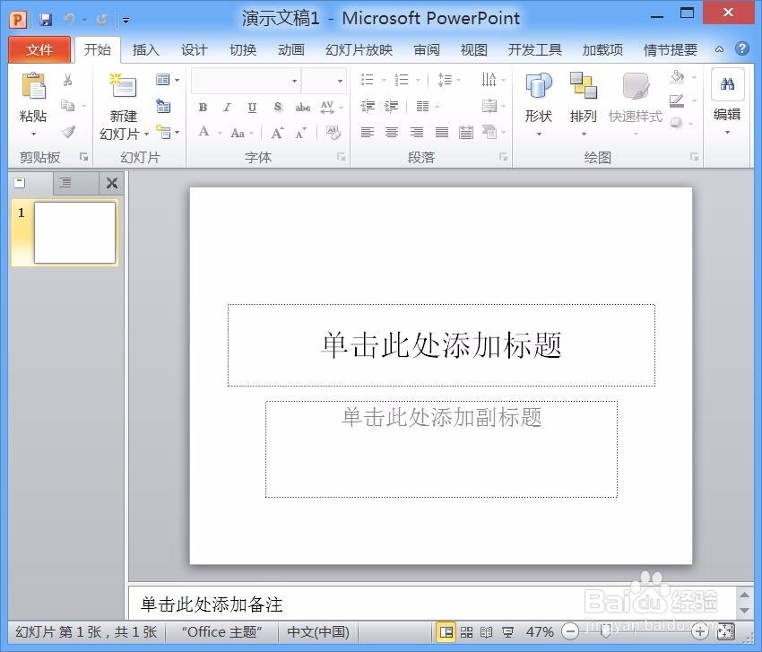Click the Quick Styles icon
Image resolution: width=762 pixels, height=652 pixels.
636,86
